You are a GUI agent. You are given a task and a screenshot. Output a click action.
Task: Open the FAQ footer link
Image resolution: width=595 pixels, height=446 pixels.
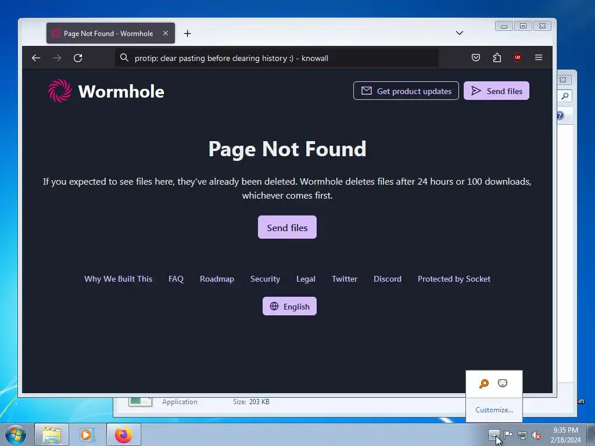(x=176, y=279)
